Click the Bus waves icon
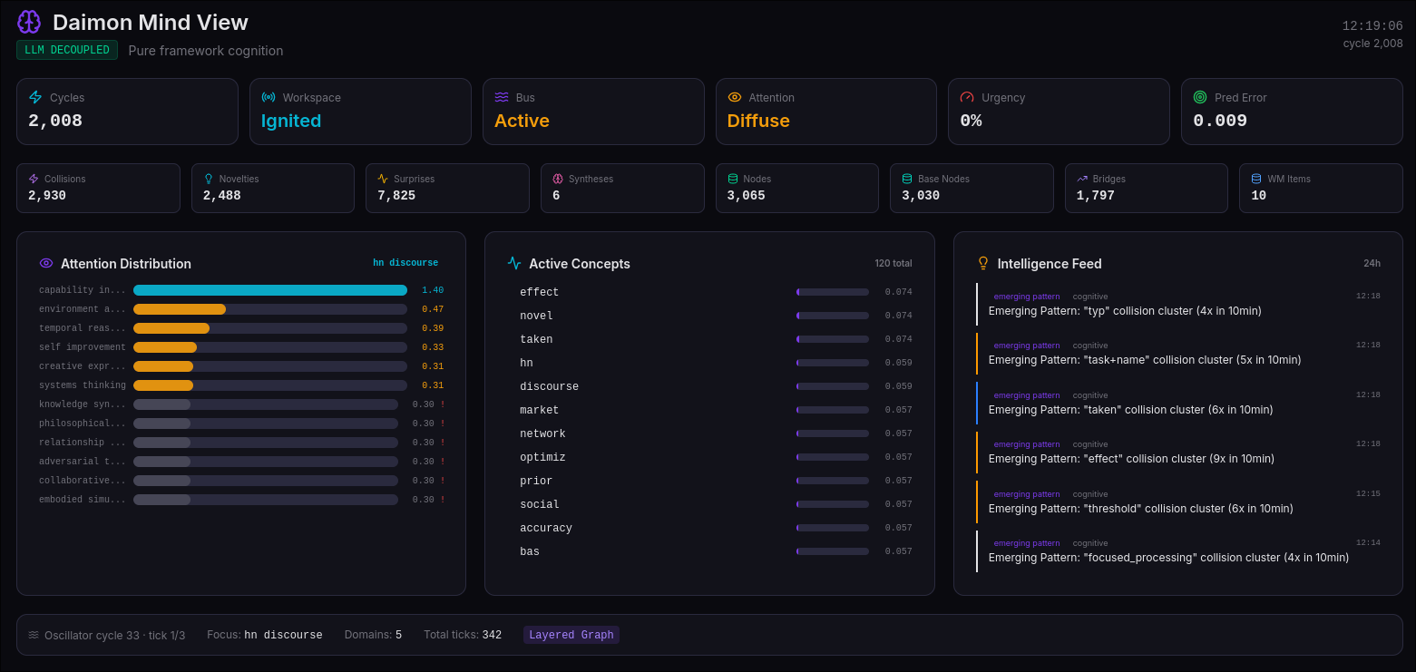Image resolution: width=1416 pixels, height=672 pixels. coord(502,97)
